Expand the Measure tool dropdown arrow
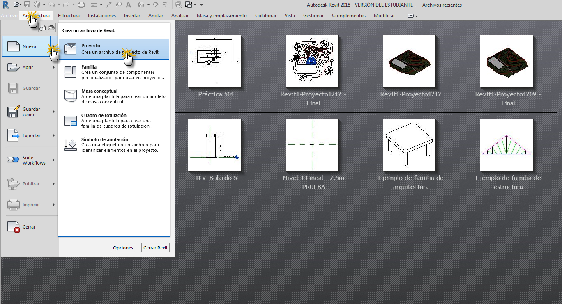 pyautogui.click(x=101, y=5)
